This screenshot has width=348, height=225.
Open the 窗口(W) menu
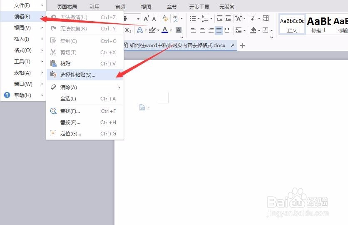tap(23, 84)
